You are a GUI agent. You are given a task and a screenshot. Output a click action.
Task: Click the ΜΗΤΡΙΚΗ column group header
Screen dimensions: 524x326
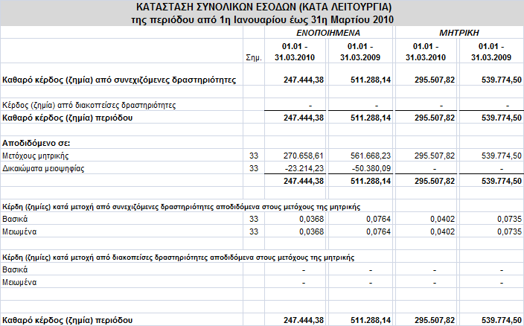[458, 33]
